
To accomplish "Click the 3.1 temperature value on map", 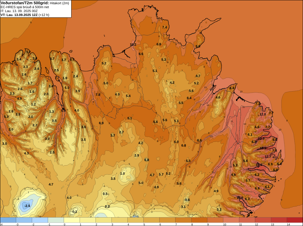I will click(183, 207).
